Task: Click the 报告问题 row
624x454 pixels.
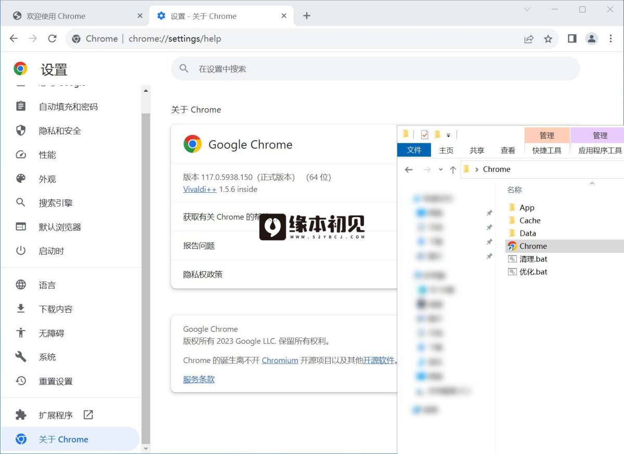Action: 284,246
